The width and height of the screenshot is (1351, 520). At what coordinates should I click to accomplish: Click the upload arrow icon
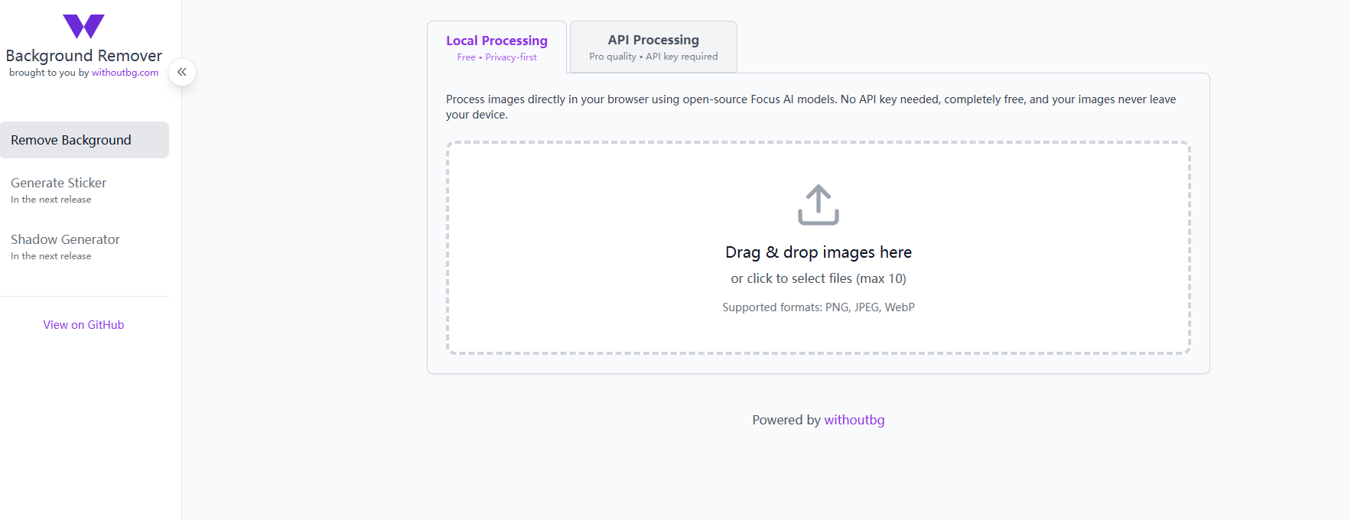[x=818, y=205]
